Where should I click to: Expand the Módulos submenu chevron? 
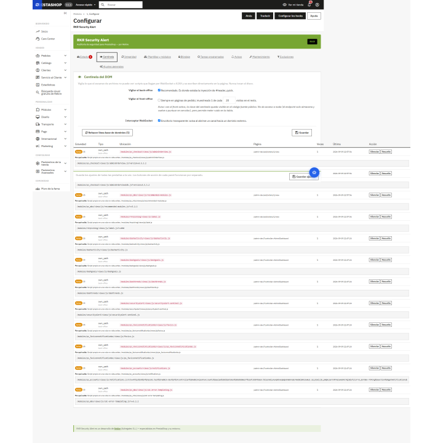65,110
